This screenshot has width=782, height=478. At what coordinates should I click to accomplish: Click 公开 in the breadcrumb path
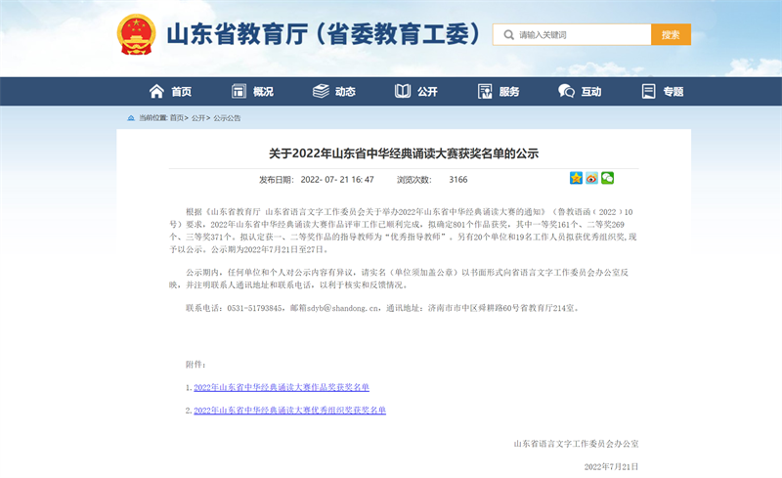click(198, 118)
